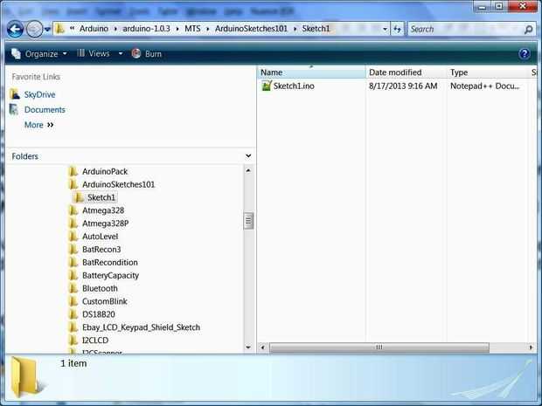Viewport: 542px width, 406px height.
Task: Focus the Search input field
Action: (x=466, y=30)
